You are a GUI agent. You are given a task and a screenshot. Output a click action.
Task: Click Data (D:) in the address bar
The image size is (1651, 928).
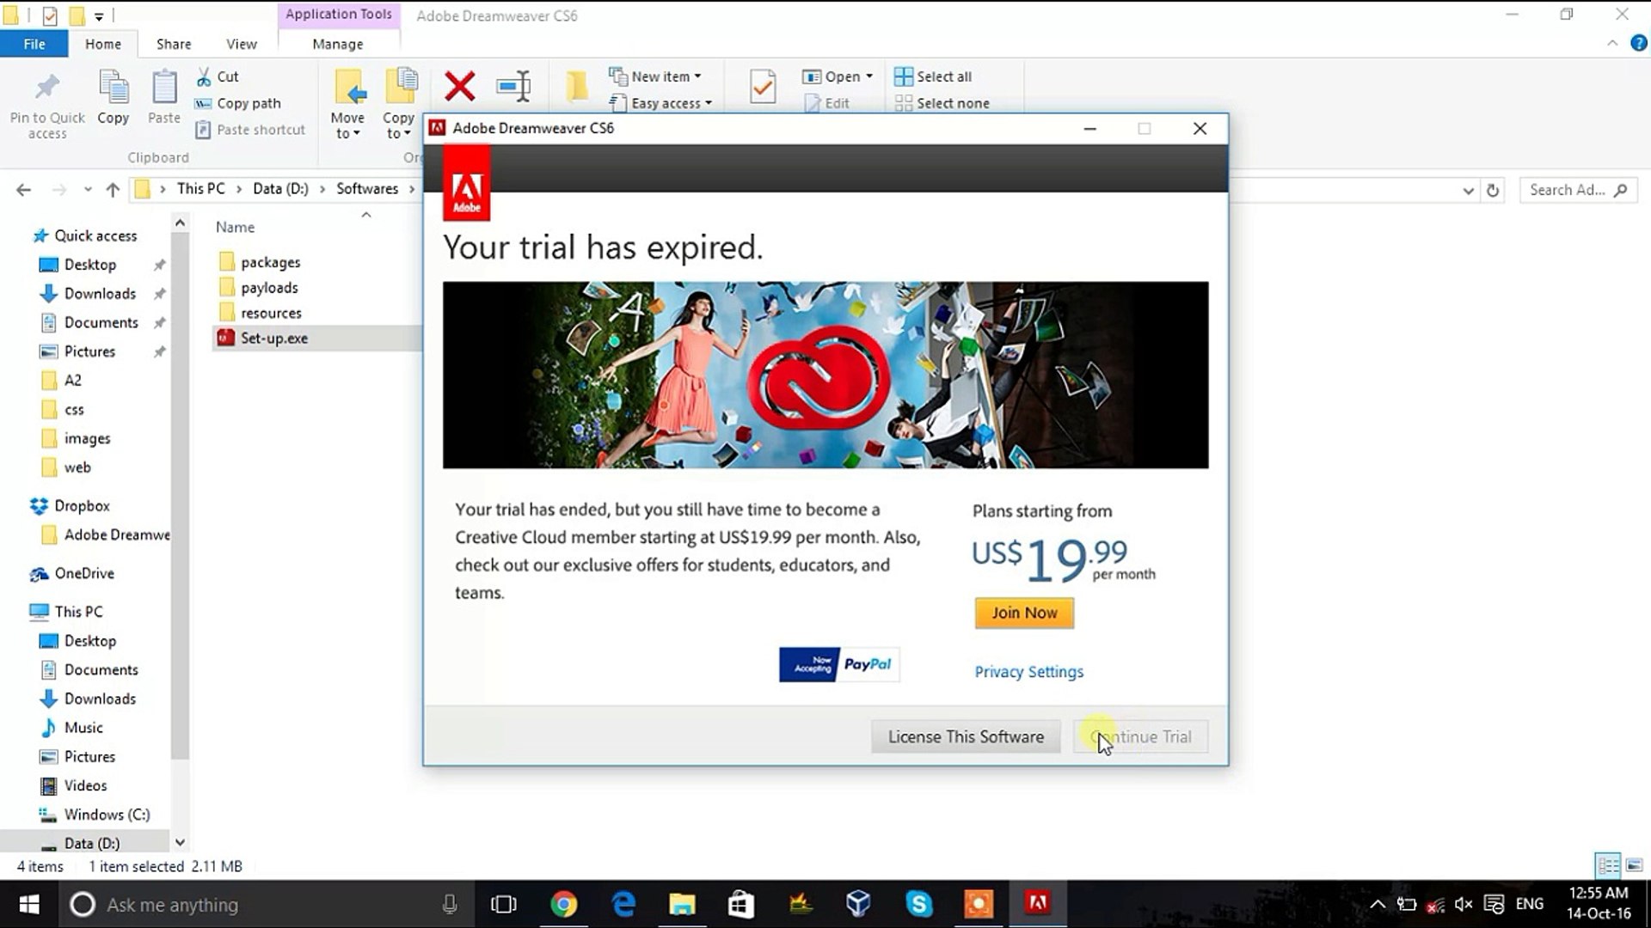pos(280,189)
